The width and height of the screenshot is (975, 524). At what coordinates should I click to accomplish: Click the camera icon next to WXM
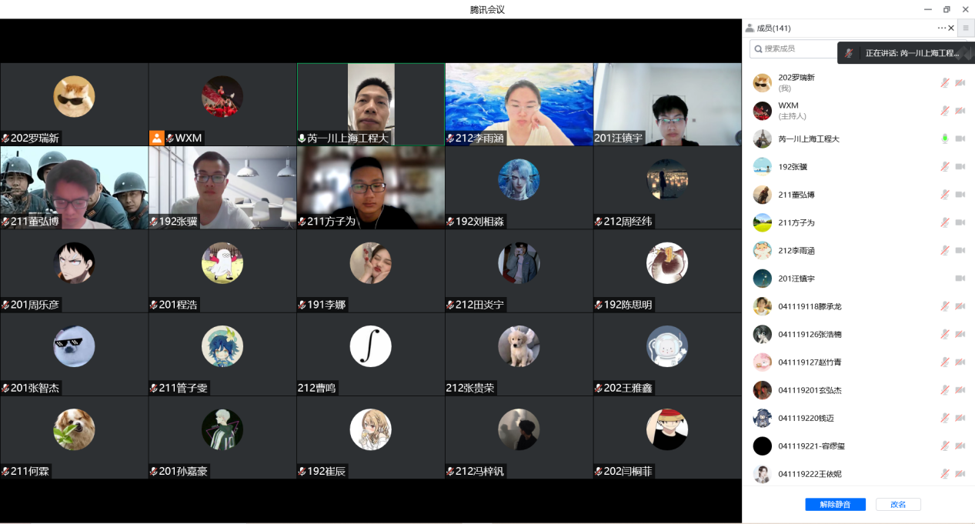960,111
